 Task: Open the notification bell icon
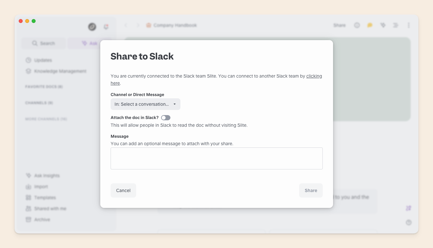[106, 27]
